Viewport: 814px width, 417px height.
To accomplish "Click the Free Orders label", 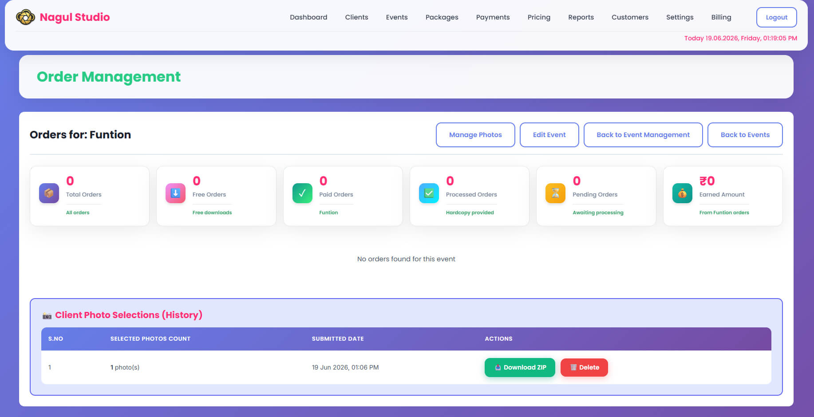I will (x=209, y=194).
